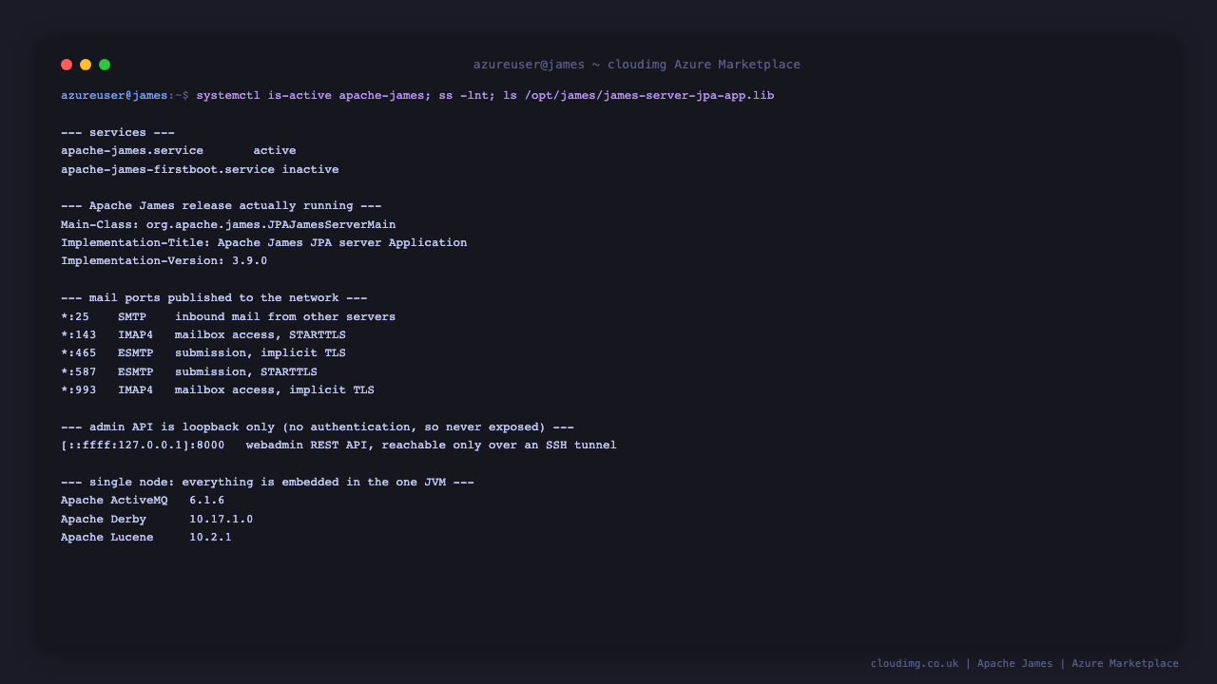
Task: Click the red close window dot
Action: pos(67,65)
